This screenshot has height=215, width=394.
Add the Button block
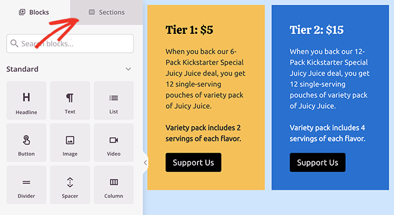click(x=26, y=143)
